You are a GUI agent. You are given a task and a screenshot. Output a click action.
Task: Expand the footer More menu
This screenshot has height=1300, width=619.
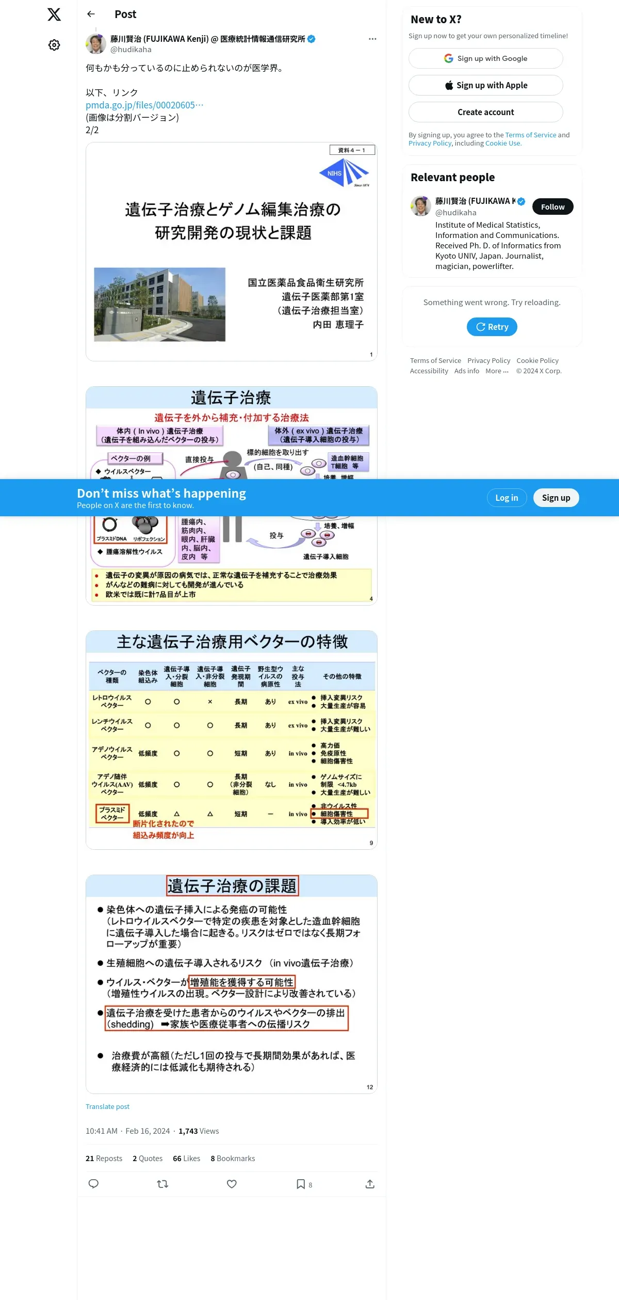click(497, 371)
